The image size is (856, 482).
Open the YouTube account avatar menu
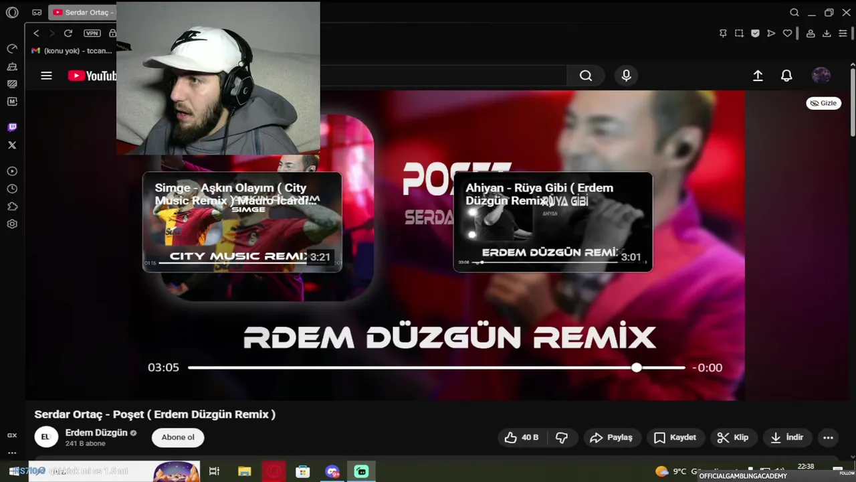[821, 76]
